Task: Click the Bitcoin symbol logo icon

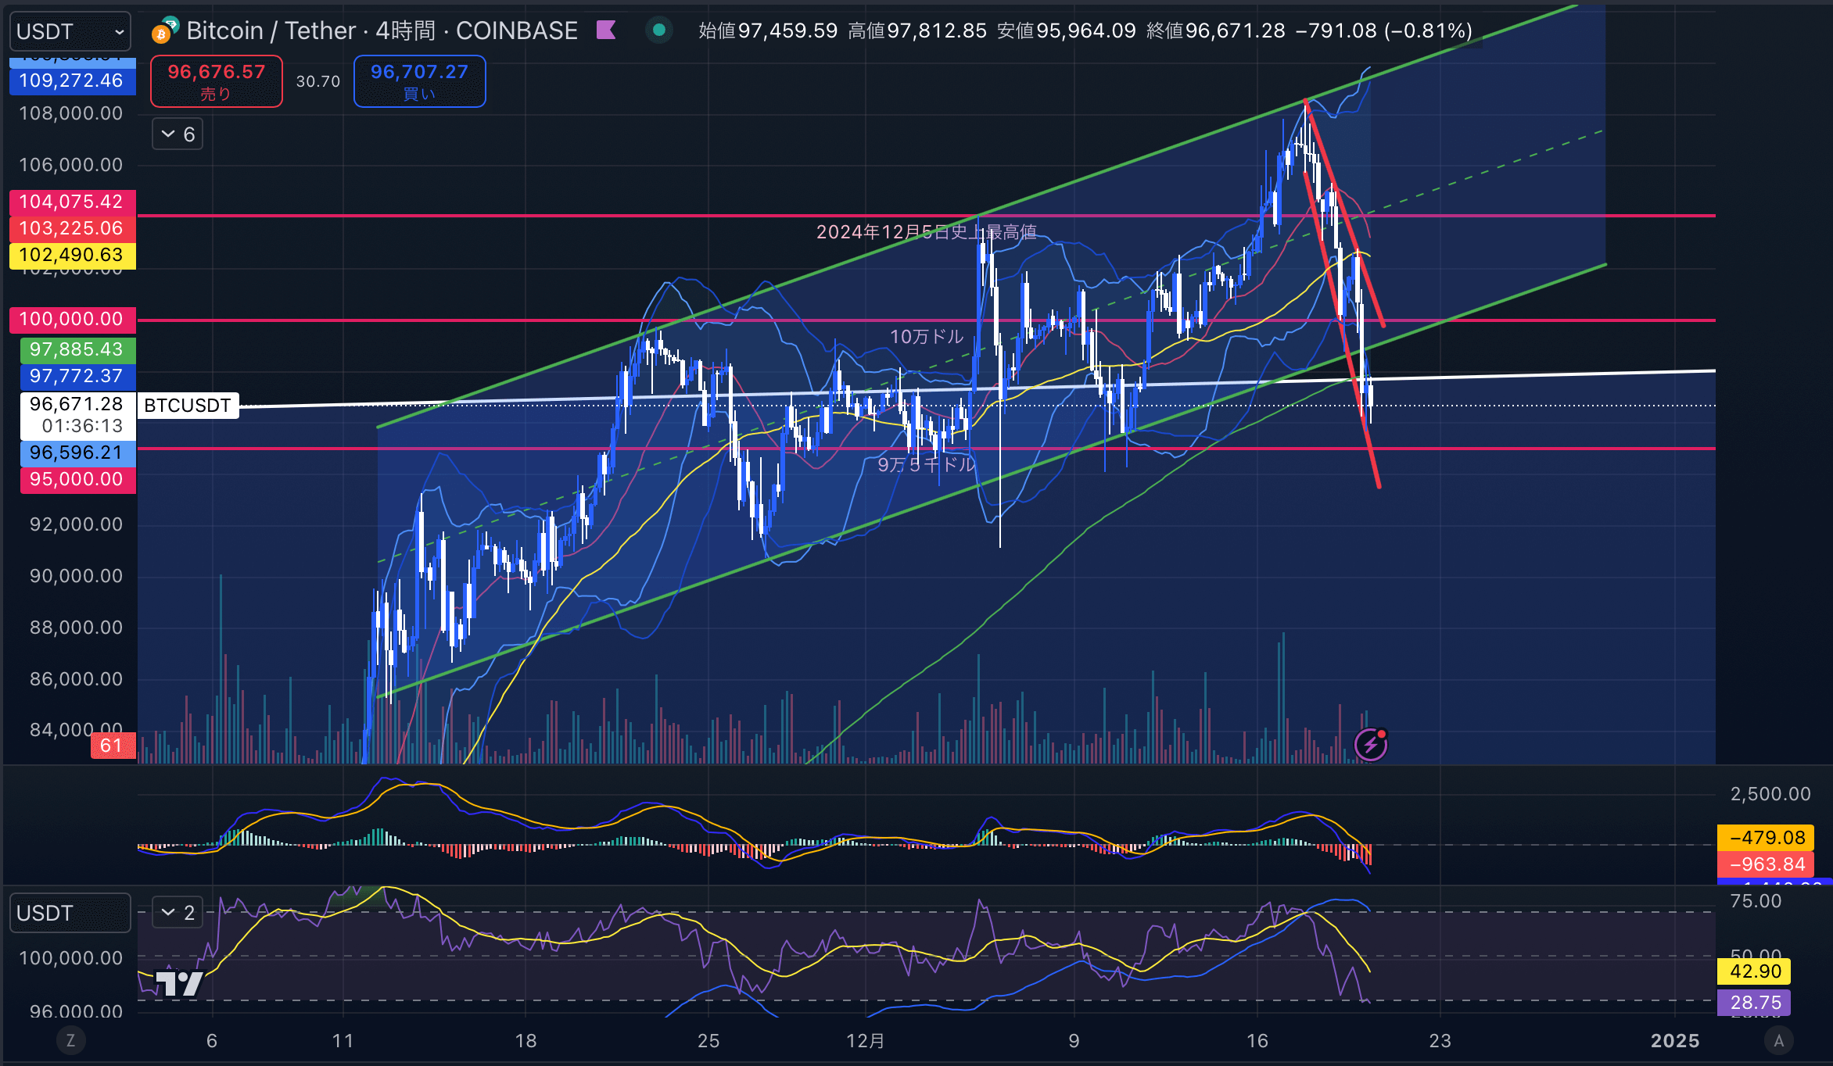Action: pos(164,30)
